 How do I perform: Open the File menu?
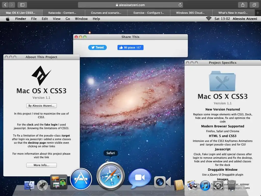34,19
